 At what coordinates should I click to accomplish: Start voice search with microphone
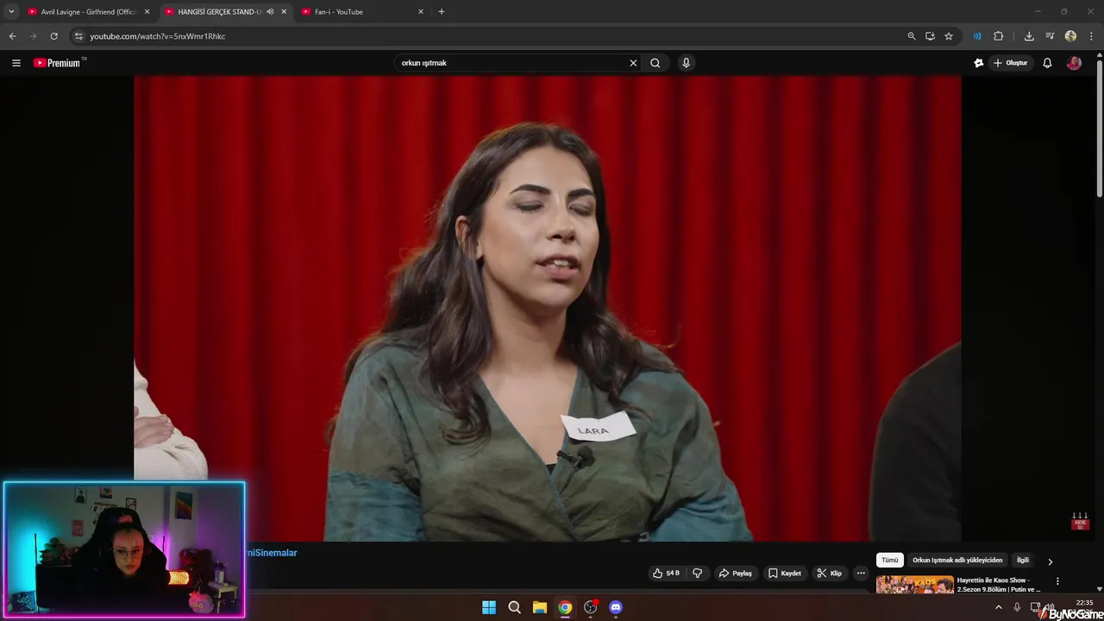tap(686, 63)
